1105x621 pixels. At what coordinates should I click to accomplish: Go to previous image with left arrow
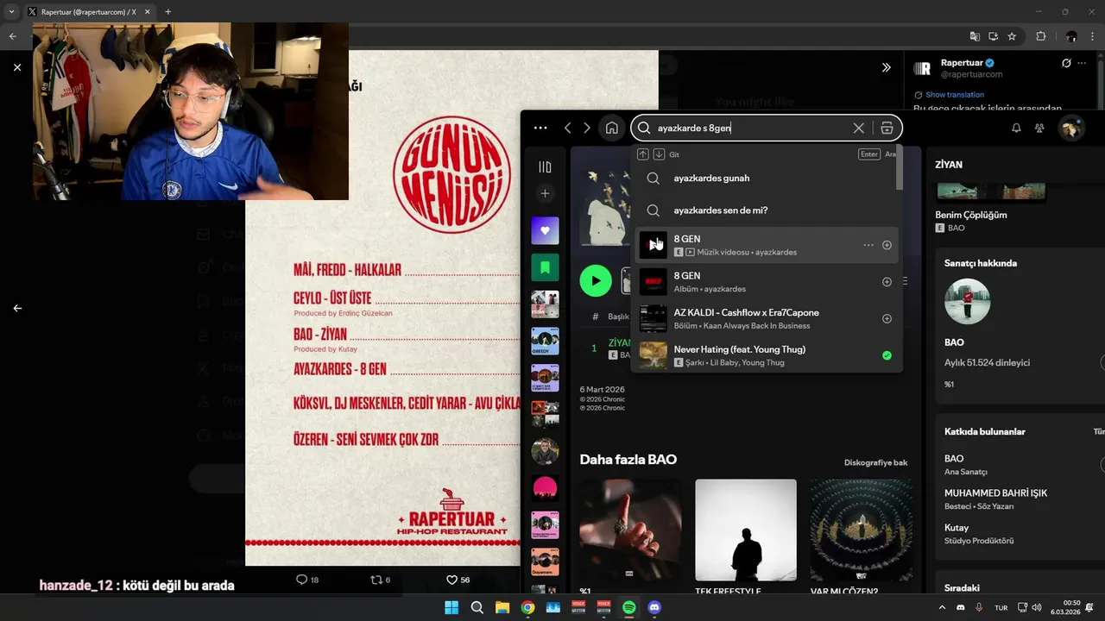pyautogui.click(x=17, y=308)
